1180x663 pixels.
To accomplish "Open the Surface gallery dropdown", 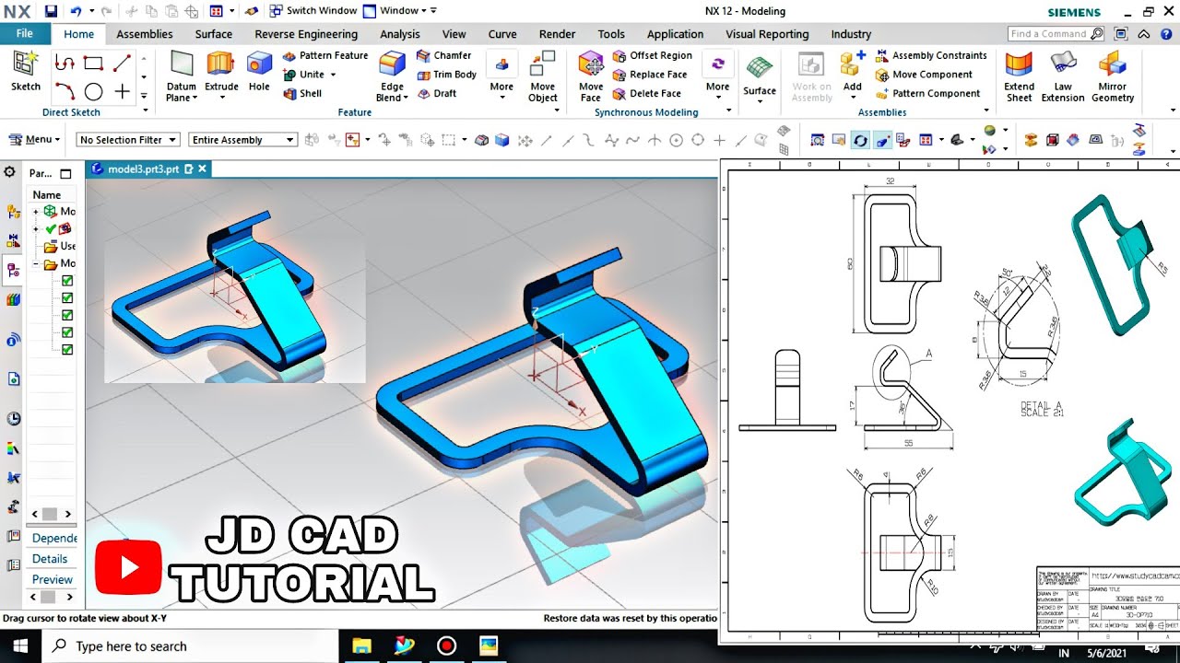I will [x=760, y=101].
